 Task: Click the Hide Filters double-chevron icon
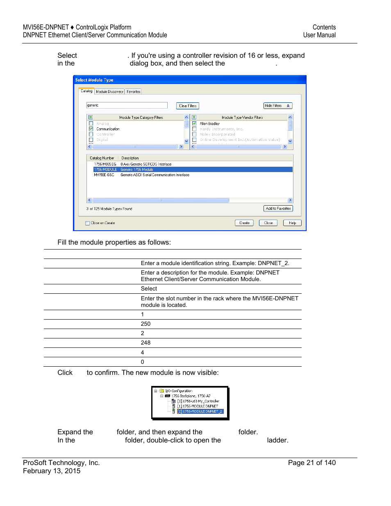(x=288, y=106)
